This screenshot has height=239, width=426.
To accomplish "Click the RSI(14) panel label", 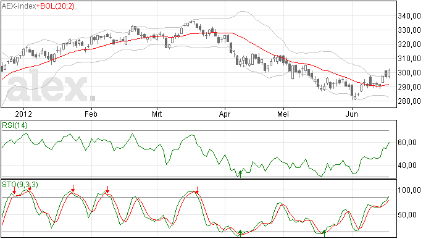I will (x=15, y=125).
